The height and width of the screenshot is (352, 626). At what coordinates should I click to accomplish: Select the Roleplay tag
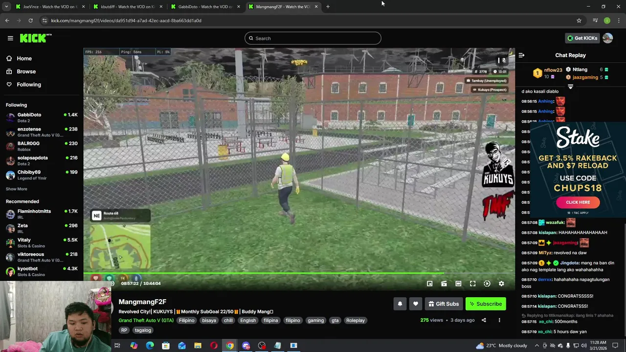356,320
